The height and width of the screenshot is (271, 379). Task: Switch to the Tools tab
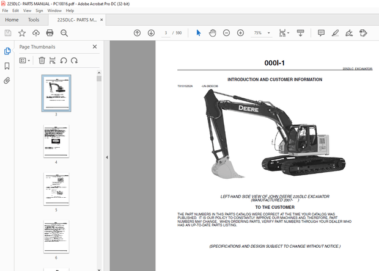pyautogui.click(x=34, y=20)
